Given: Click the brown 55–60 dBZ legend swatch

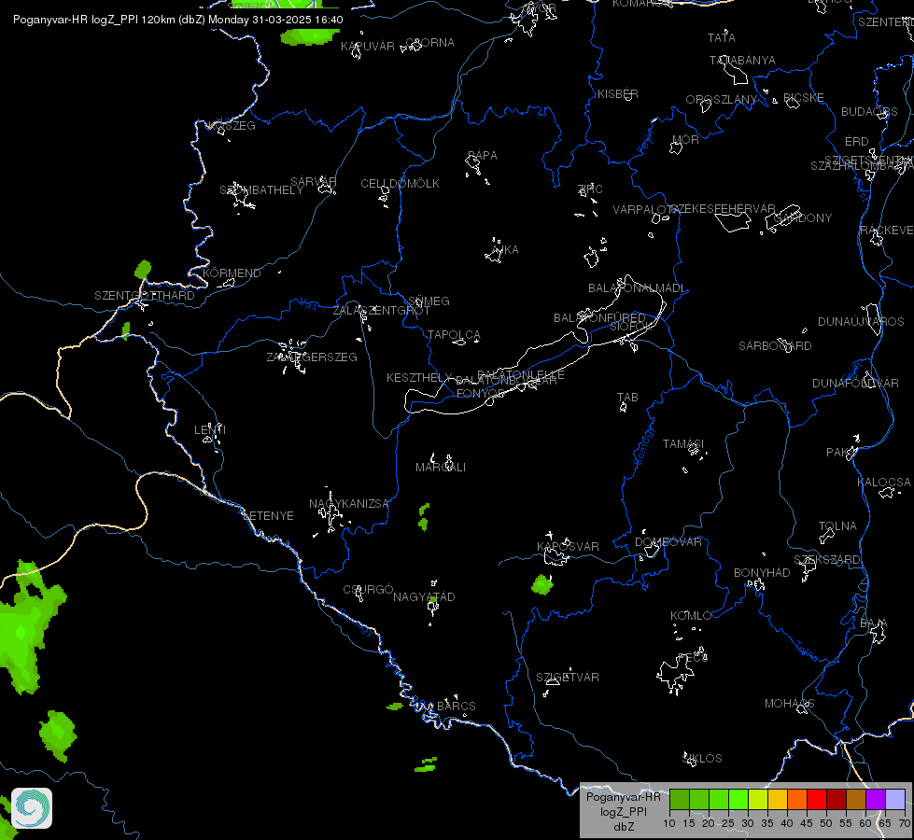Looking at the screenshot, I should pyautogui.click(x=856, y=799).
